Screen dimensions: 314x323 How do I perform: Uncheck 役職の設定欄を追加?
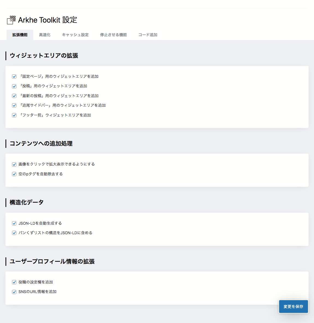(14, 282)
